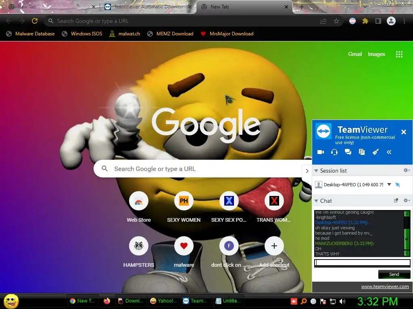The image size is (413, 309).
Task: Open the tab search dropdown arrow
Action: pos(365,7)
